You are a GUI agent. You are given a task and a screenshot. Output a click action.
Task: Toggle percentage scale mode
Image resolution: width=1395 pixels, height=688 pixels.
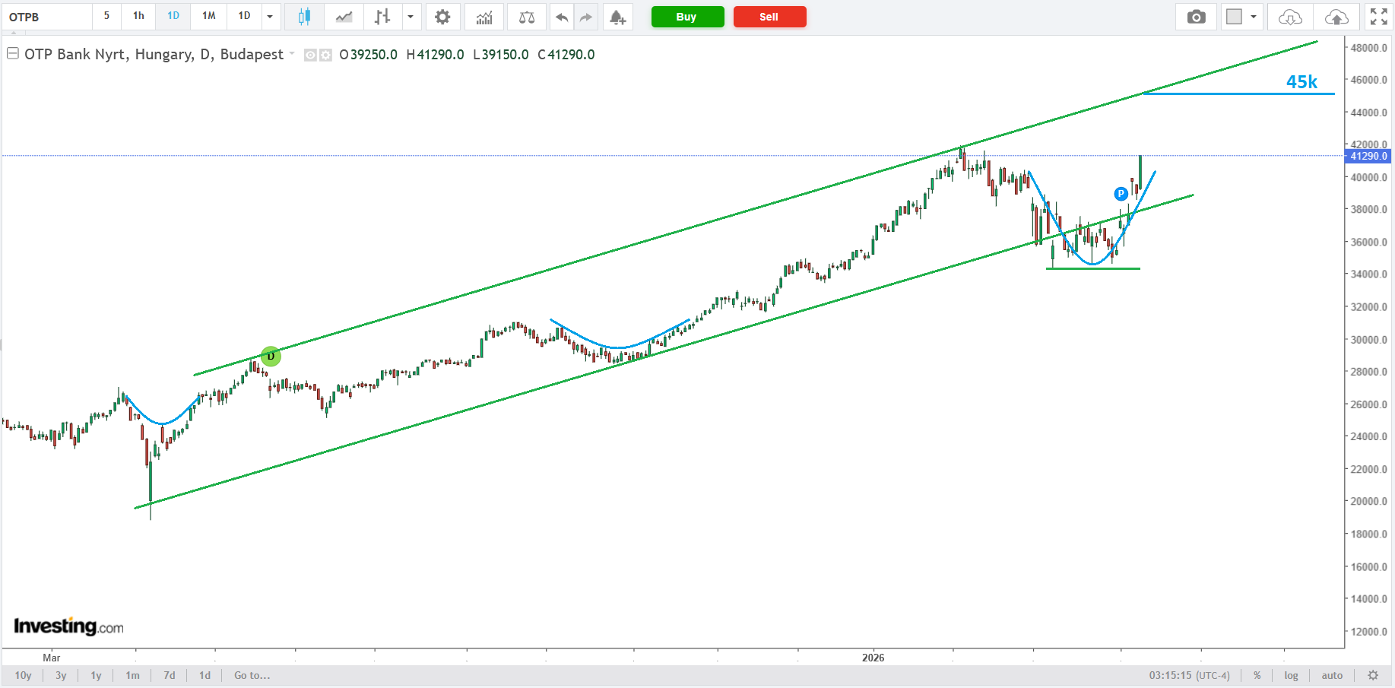point(1257,675)
